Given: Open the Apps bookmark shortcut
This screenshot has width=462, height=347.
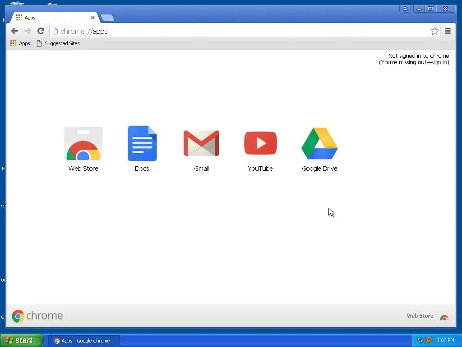Looking at the screenshot, I should coord(20,43).
